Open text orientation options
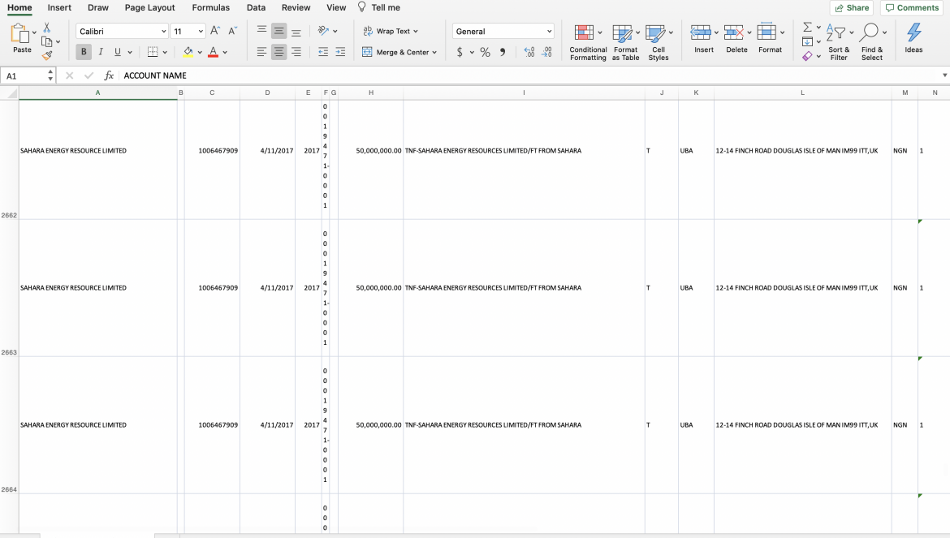950x538 pixels. [x=323, y=31]
